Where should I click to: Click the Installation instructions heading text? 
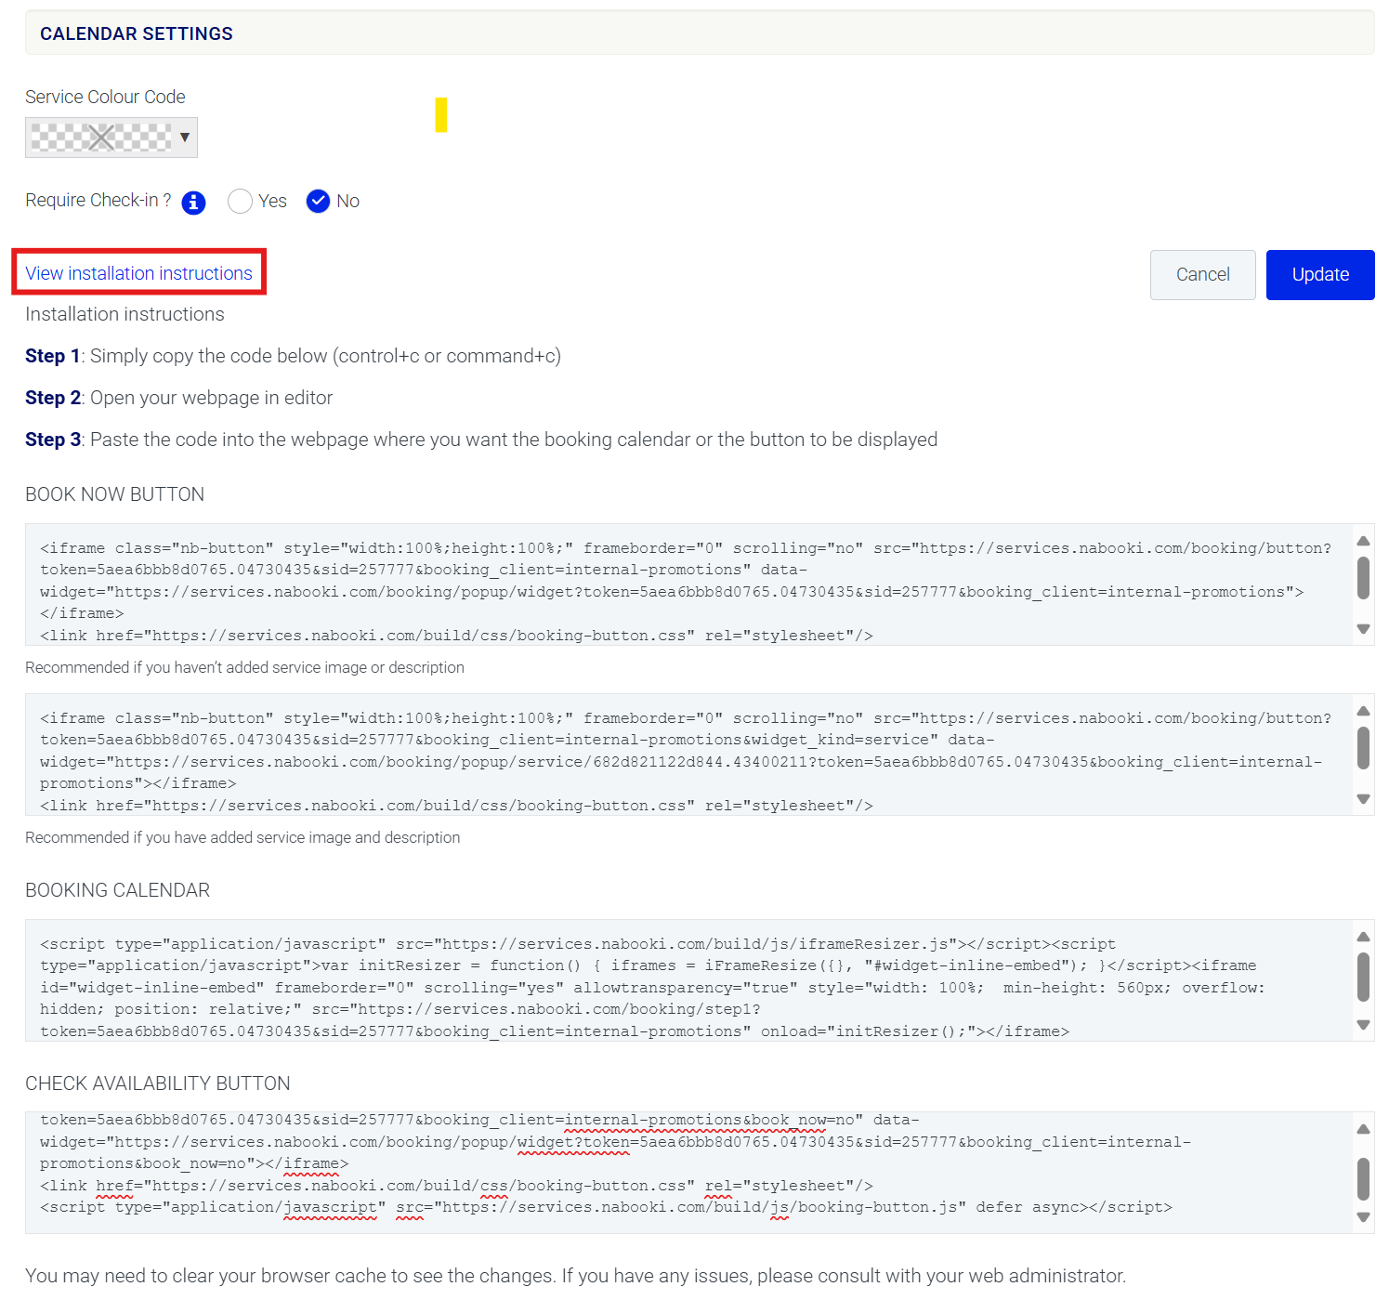pos(124,314)
